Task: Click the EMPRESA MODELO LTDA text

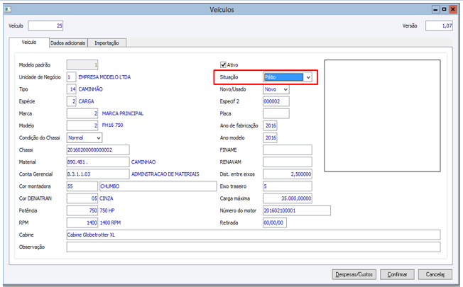Action: coord(104,77)
